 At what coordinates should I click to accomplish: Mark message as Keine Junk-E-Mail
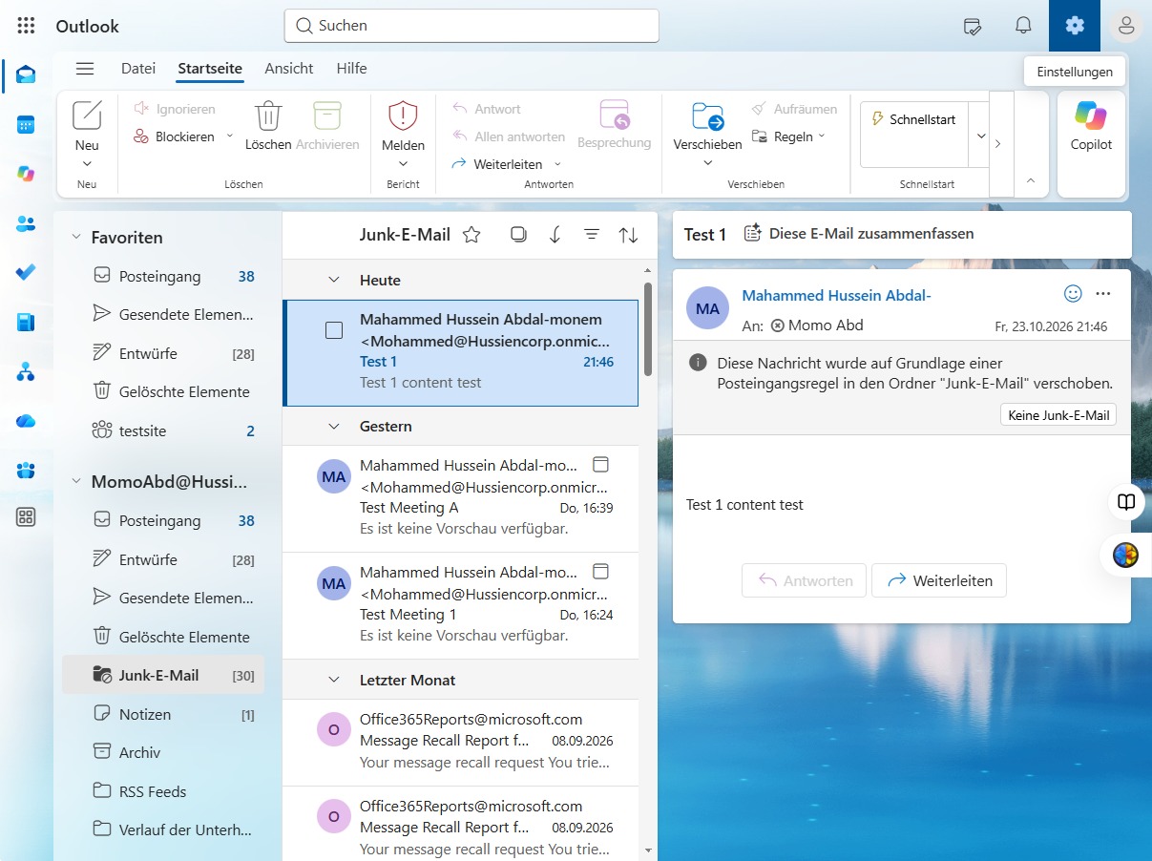(x=1058, y=415)
